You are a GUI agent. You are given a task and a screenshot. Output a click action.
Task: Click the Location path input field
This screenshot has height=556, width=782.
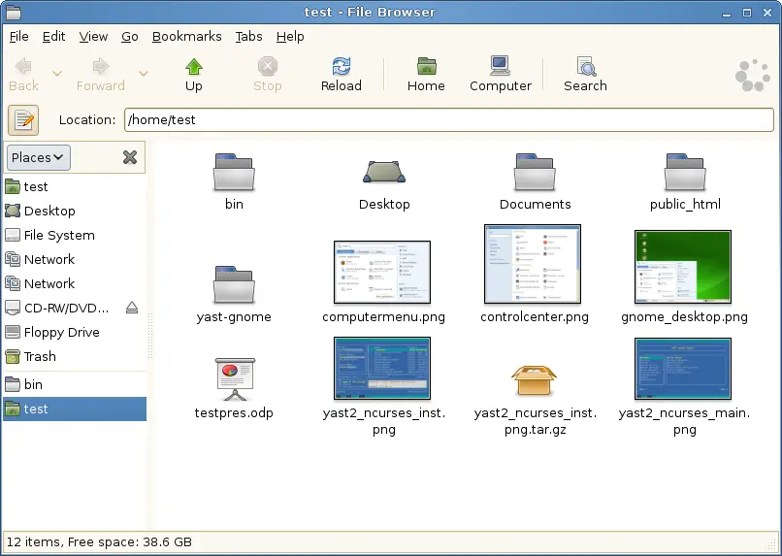click(446, 120)
